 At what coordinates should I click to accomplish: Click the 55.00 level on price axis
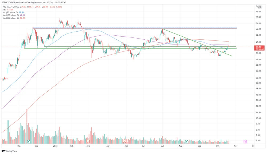(258, 29)
